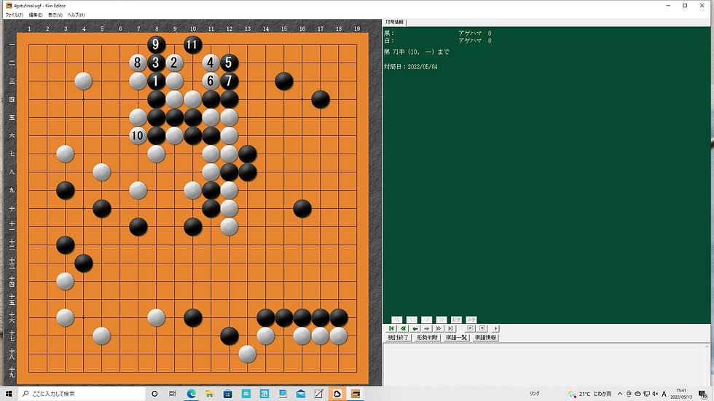
Task: Open the notification center icon
Action: [702, 394]
